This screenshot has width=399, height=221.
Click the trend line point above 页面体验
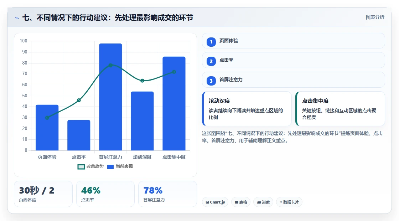(47, 118)
